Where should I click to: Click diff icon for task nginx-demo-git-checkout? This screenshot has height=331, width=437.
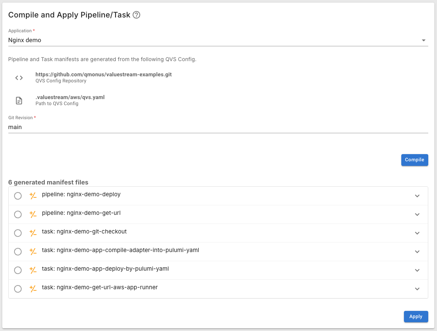[x=33, y=233]
